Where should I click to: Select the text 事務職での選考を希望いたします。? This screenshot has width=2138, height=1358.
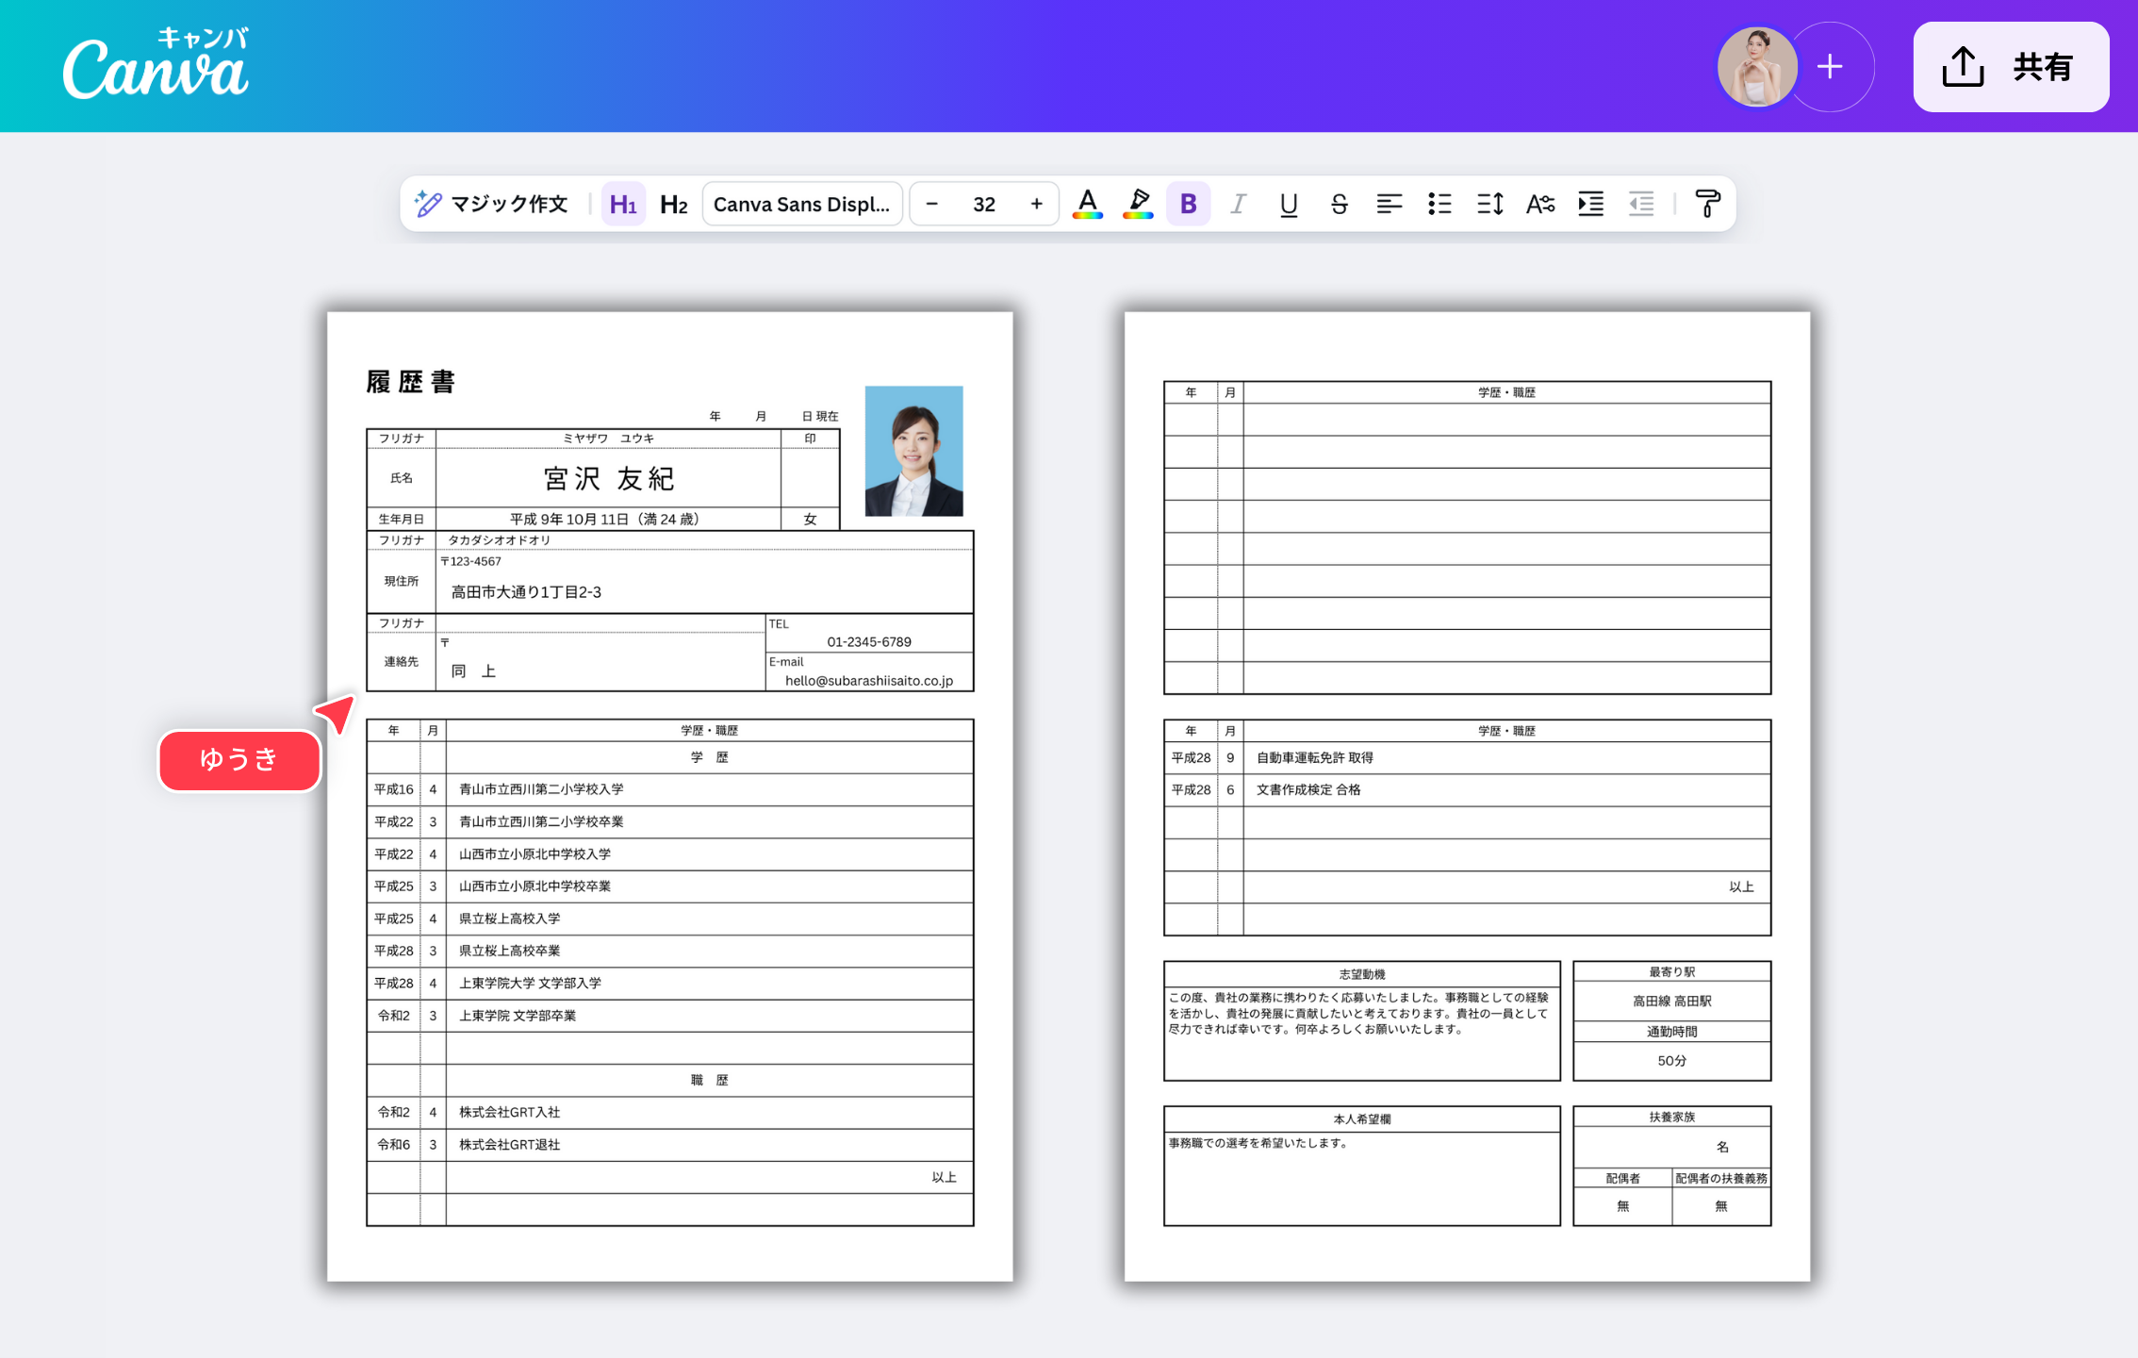pyautogui.click(x=1259, y=1143)
